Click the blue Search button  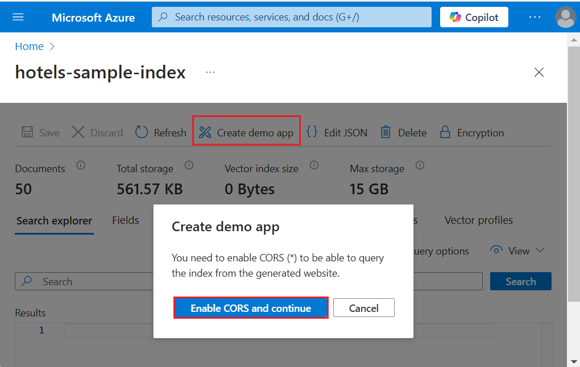pyautogui.click(x=520, y=281)
